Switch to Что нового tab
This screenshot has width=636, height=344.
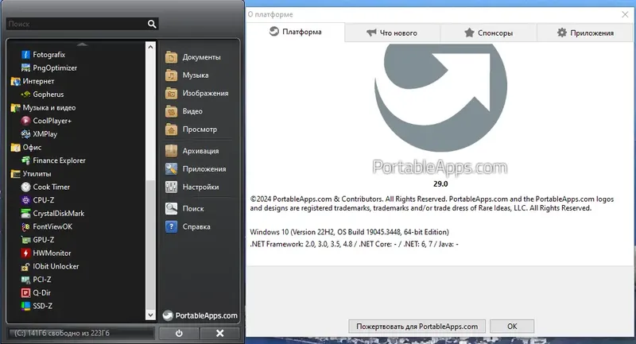click(392, 33)
